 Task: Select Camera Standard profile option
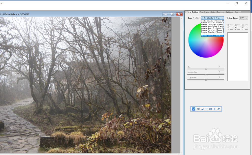pyautogui.click(x=212, y=32)
